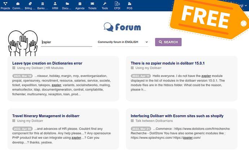The width and height of the screenshot is (249, 156).
Task: Open the Tickets module icon
Action: (x=92, y=4)
